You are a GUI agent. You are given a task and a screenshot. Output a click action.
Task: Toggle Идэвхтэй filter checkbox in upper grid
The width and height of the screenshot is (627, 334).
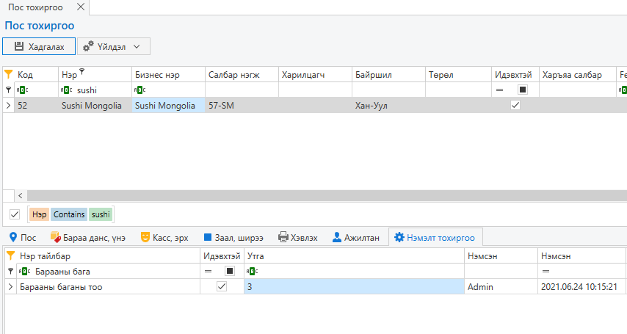point(523,90)
